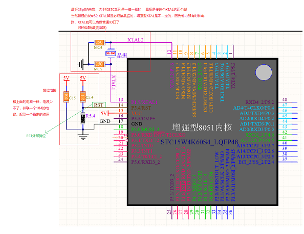Select the MC4 250 capacitor component
This screenshot has height=234, width=304.
pos(100,42)
